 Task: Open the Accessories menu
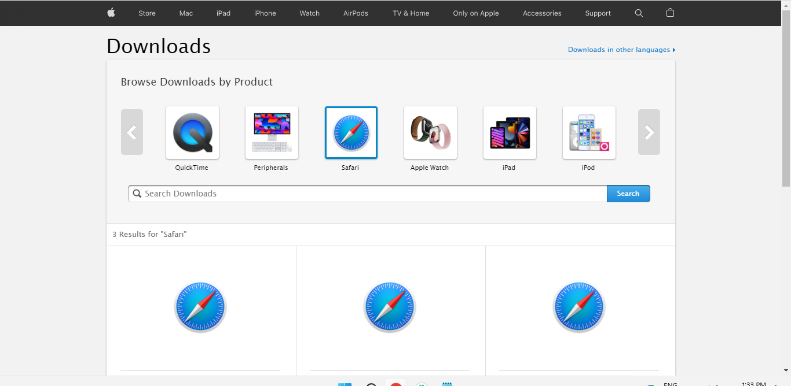pyautogui.click(x=542, y=13)
